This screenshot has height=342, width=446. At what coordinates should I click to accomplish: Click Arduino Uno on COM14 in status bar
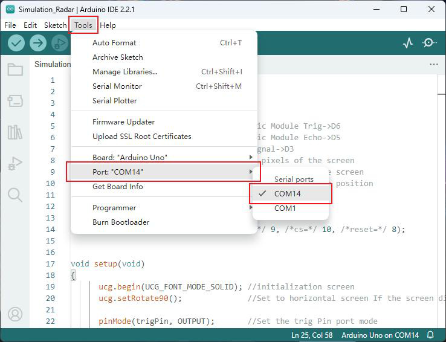[x=380, y=335]
